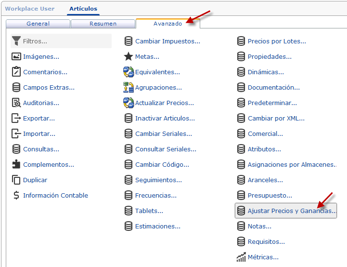Viewport: 347px width, 267px height.
Task: Open Comercial
Action: tap(265, 134)
